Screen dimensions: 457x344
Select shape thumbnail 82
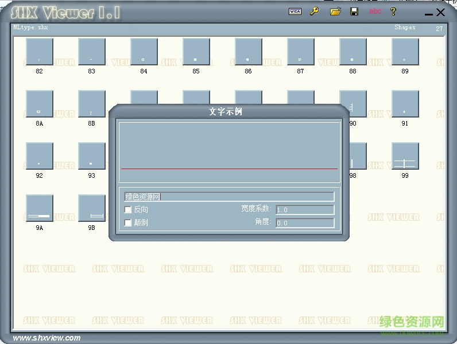(40, 52)
